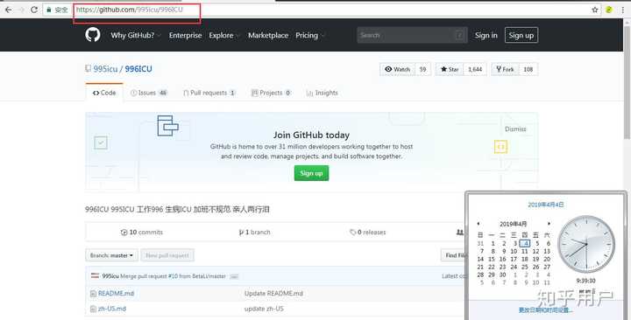Open the 10 commits link
631x320 pixels.
142,232
